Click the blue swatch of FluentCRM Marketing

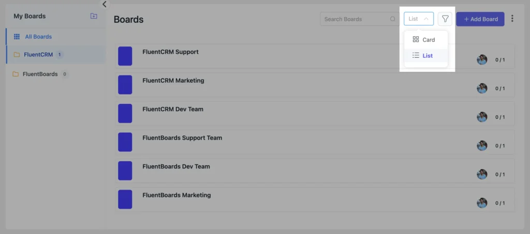(x=125, y=85)
